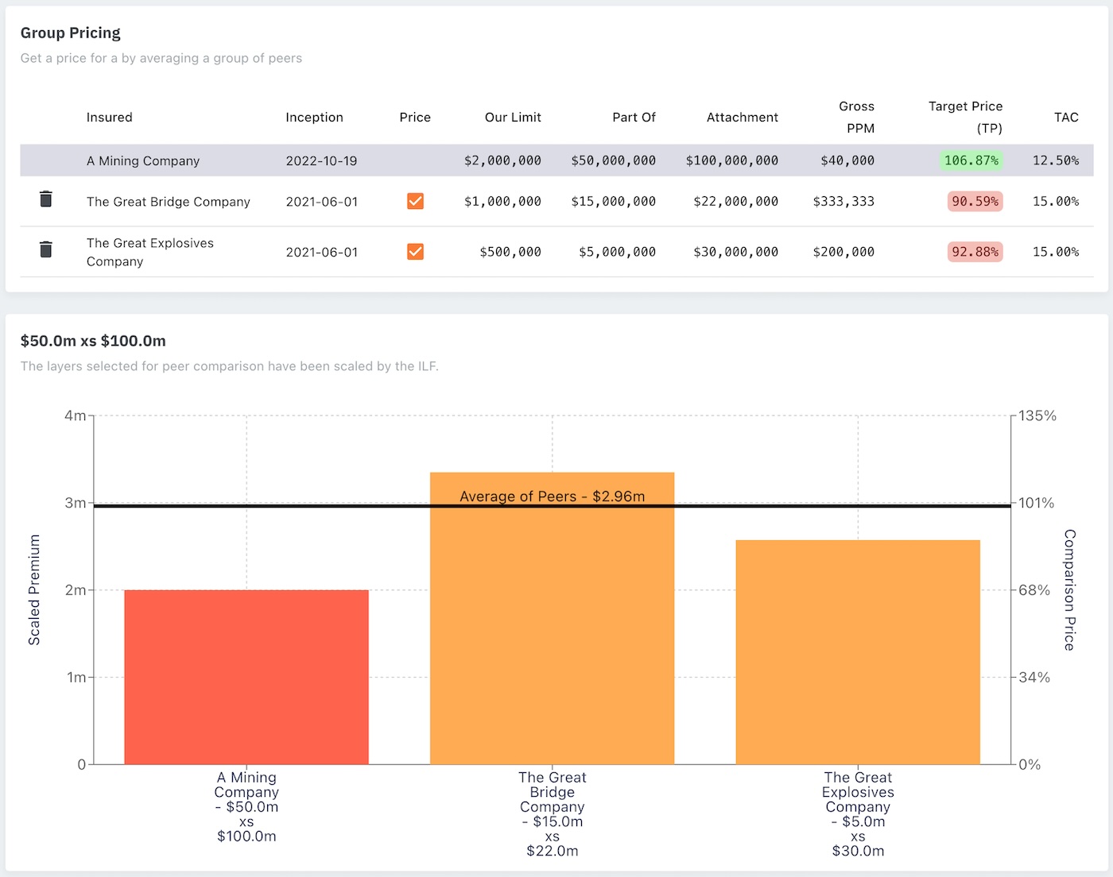Click the TAC column header
The height and width of the screenshot is (877, 1113).
pyautogui.click(x=1066, y=117)
